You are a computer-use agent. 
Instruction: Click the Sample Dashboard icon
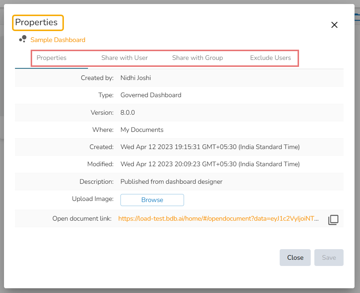22,38
